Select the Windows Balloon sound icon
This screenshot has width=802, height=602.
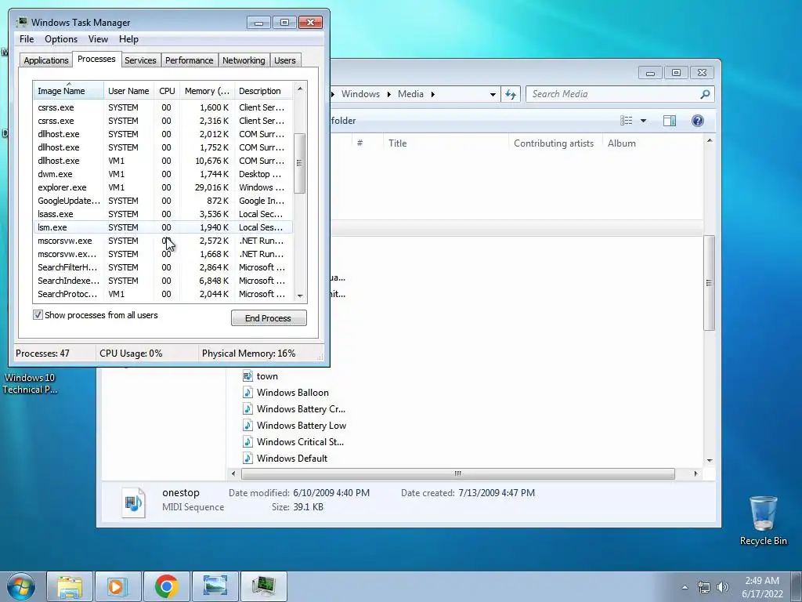click(247, 393)
